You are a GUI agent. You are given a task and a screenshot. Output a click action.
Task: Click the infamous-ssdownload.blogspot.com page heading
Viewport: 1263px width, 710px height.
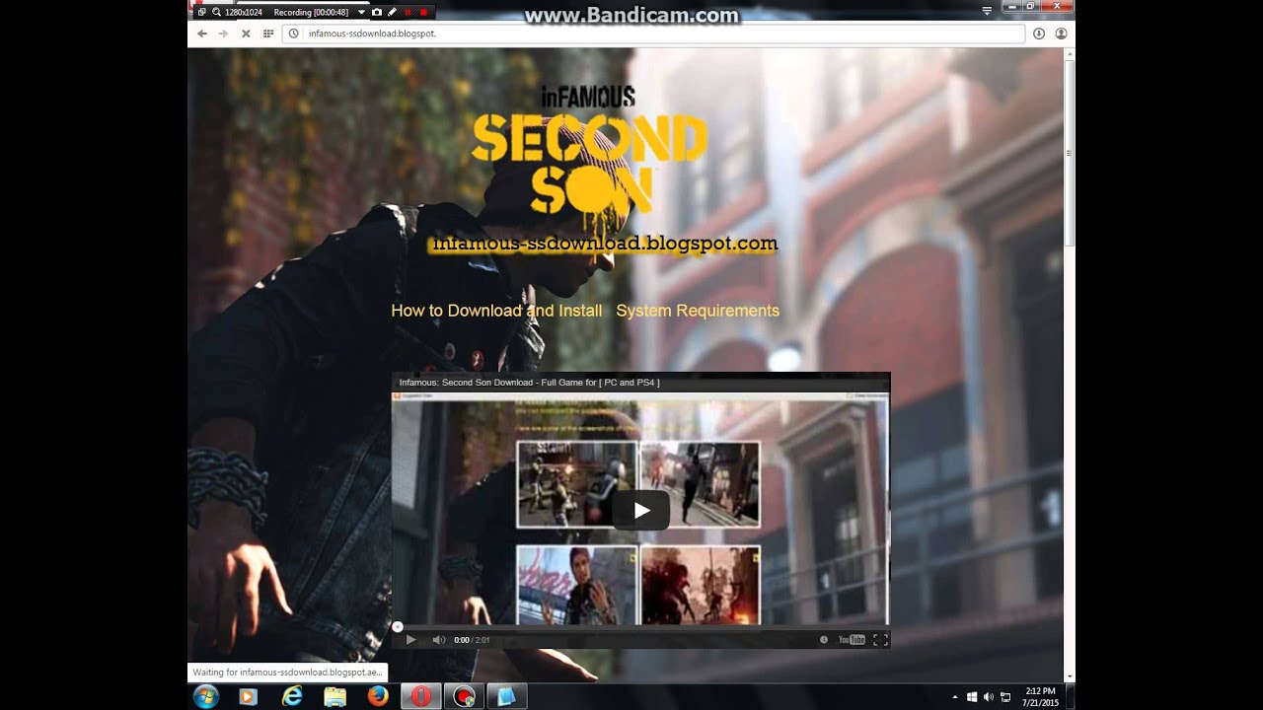605,243
